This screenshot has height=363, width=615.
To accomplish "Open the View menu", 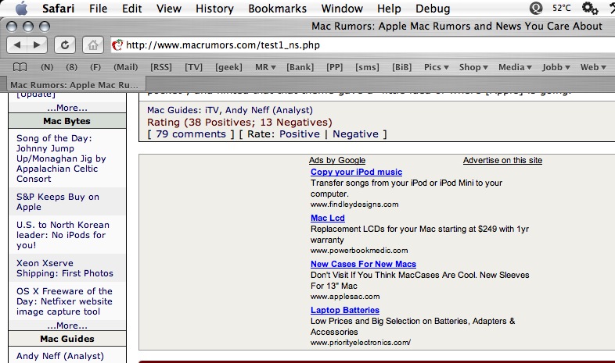I will point(169,9).
